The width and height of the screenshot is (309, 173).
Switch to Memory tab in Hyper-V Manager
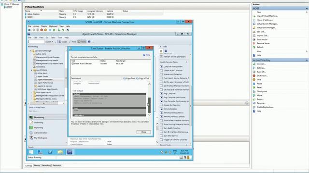[x=37, y=165]
